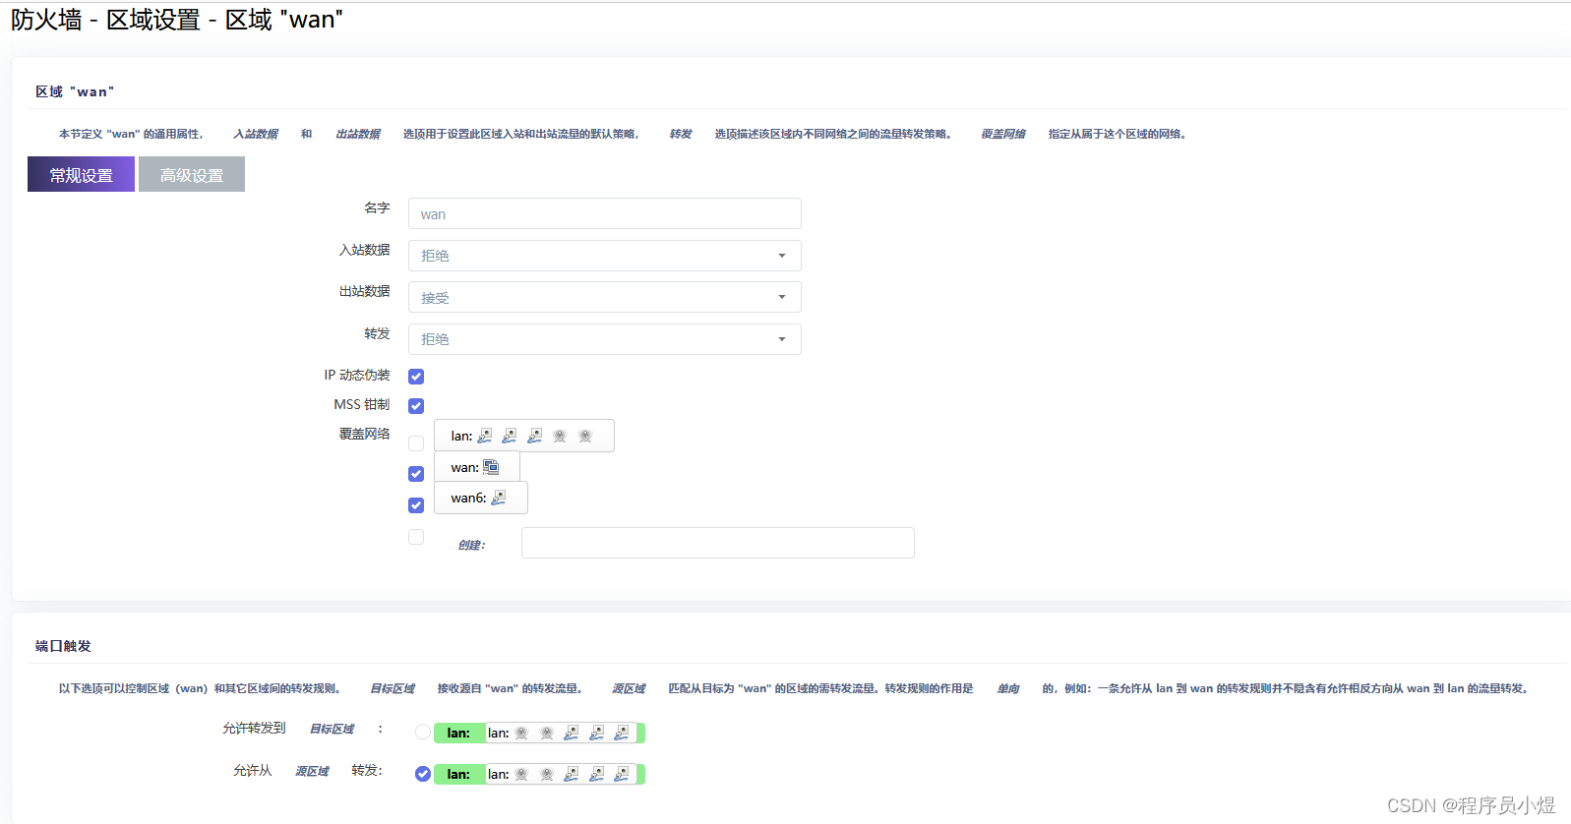This screenshot has width=1571, height=824.
Task: Click the 'wan6:' label in covered networks
Action: coord(468,498)
